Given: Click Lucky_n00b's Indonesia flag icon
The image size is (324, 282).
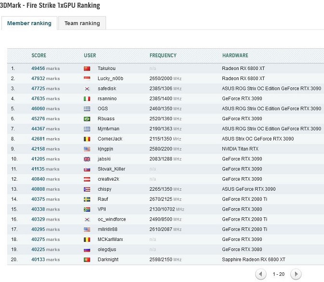Looking at the screenshot, I should point(87,79).
